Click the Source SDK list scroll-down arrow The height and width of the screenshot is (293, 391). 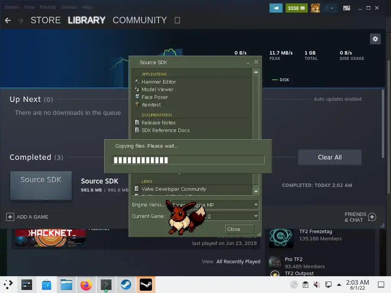click(255, 192)
